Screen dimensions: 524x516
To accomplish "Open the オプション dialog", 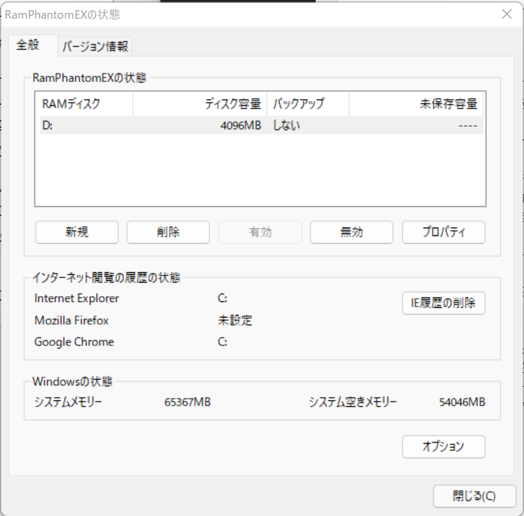I will pyautogui.click(x=444, y=447).
